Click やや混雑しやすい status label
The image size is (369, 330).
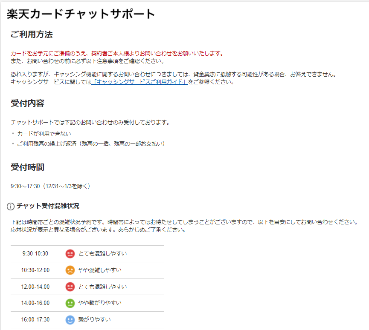100,270
